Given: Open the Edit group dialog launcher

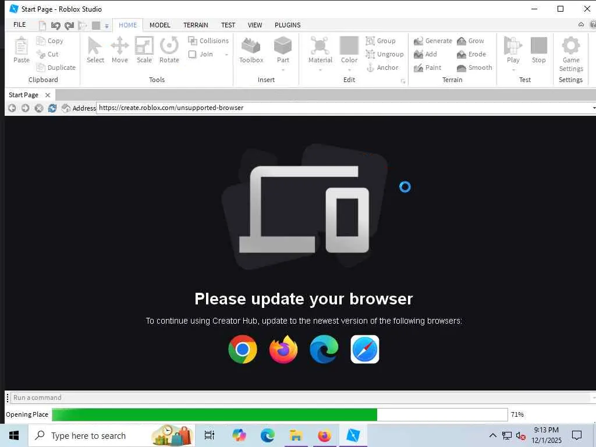Looking at the screenshot, I should (403, 81).
